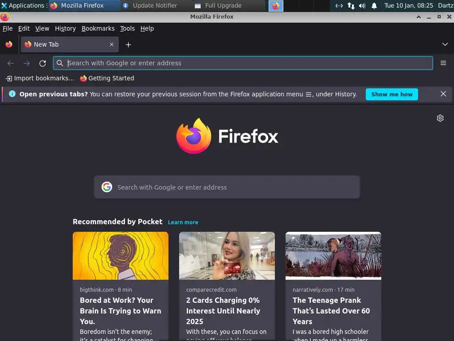Open the comparecredit.com card thumbnail image
The image size is (454, 341).
point(227,256)
